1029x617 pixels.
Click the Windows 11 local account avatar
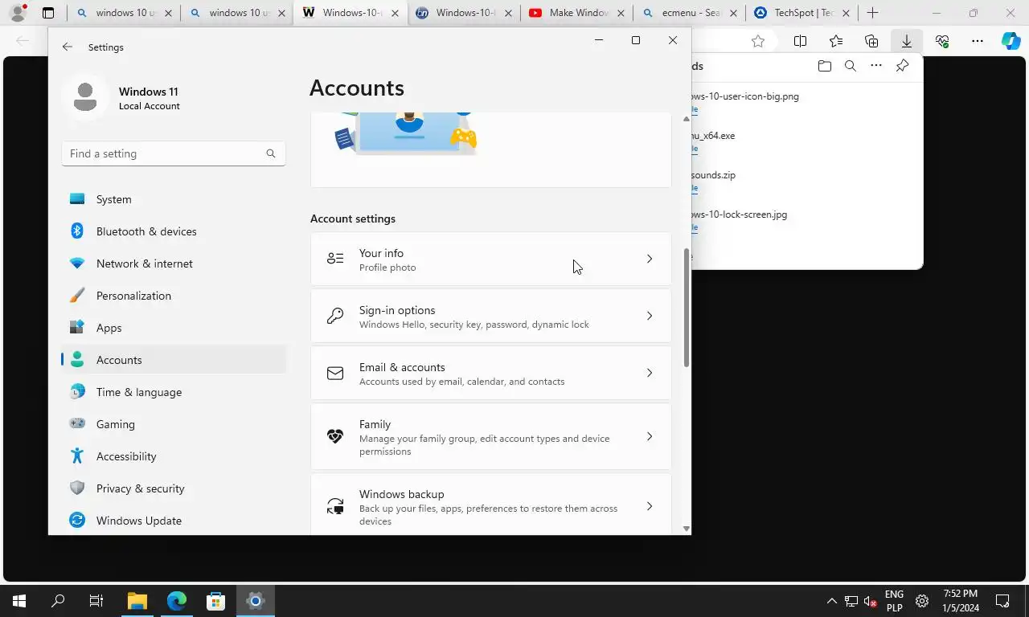tap(85, 97)
